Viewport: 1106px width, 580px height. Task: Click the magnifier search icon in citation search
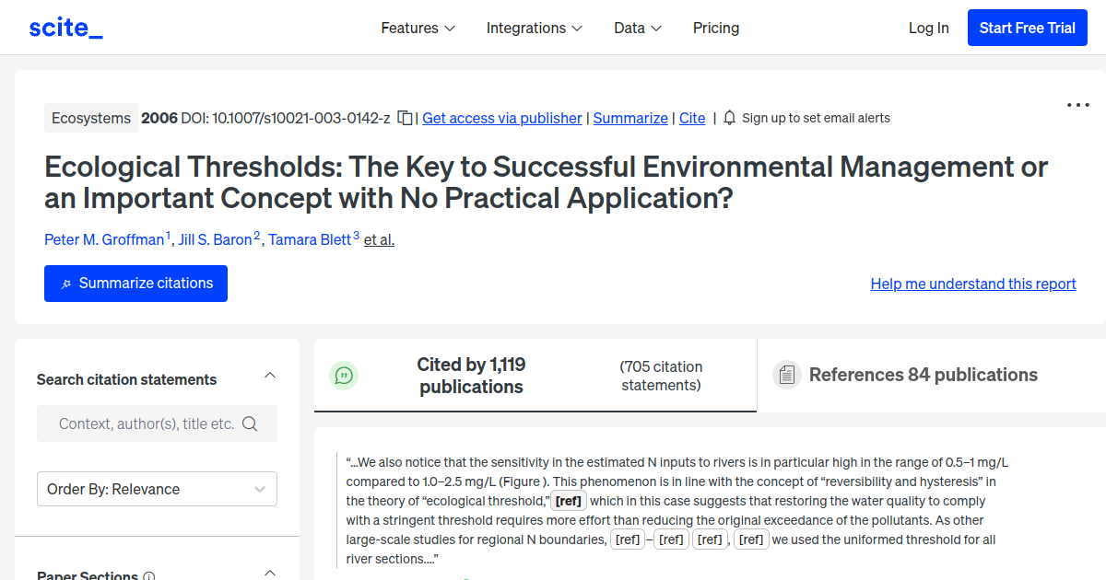(x=249, y=423)
